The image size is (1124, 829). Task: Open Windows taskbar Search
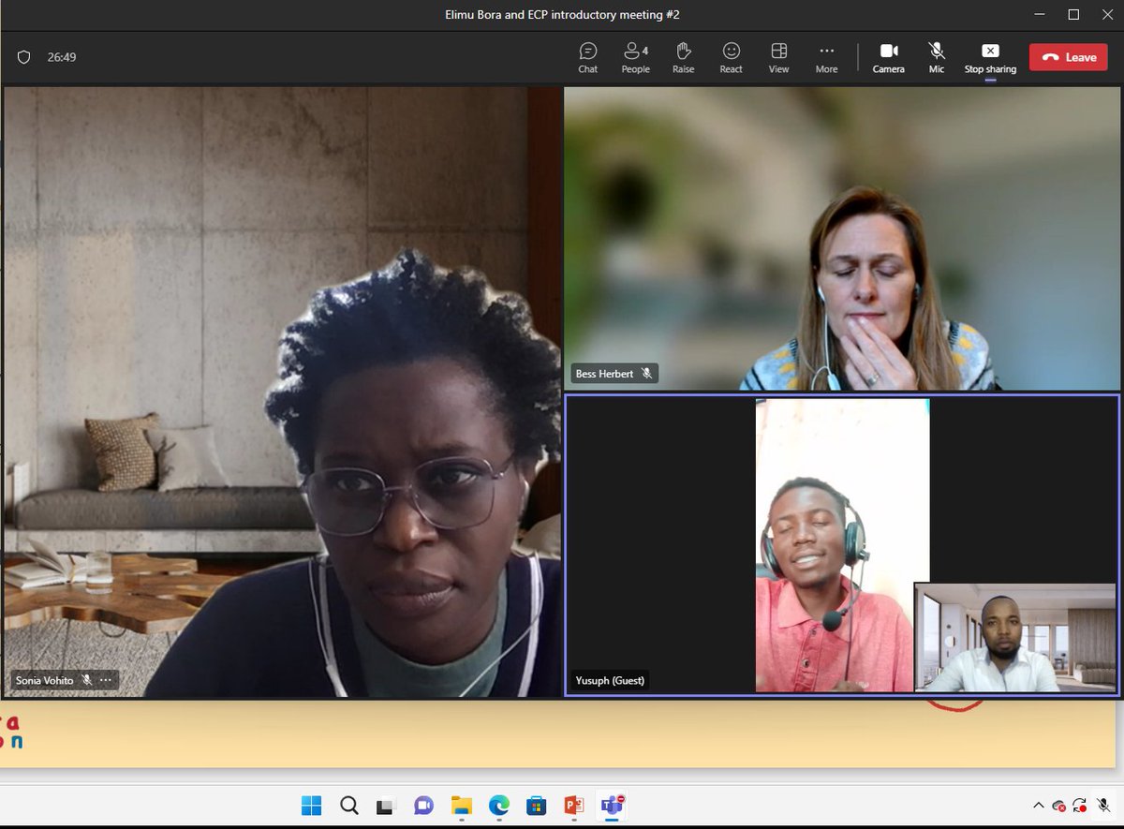(348, 806)
